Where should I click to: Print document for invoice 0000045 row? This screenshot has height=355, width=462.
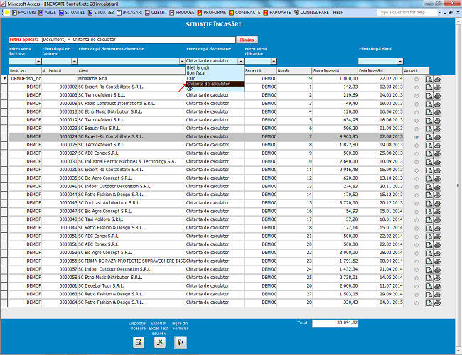(437, 203)
